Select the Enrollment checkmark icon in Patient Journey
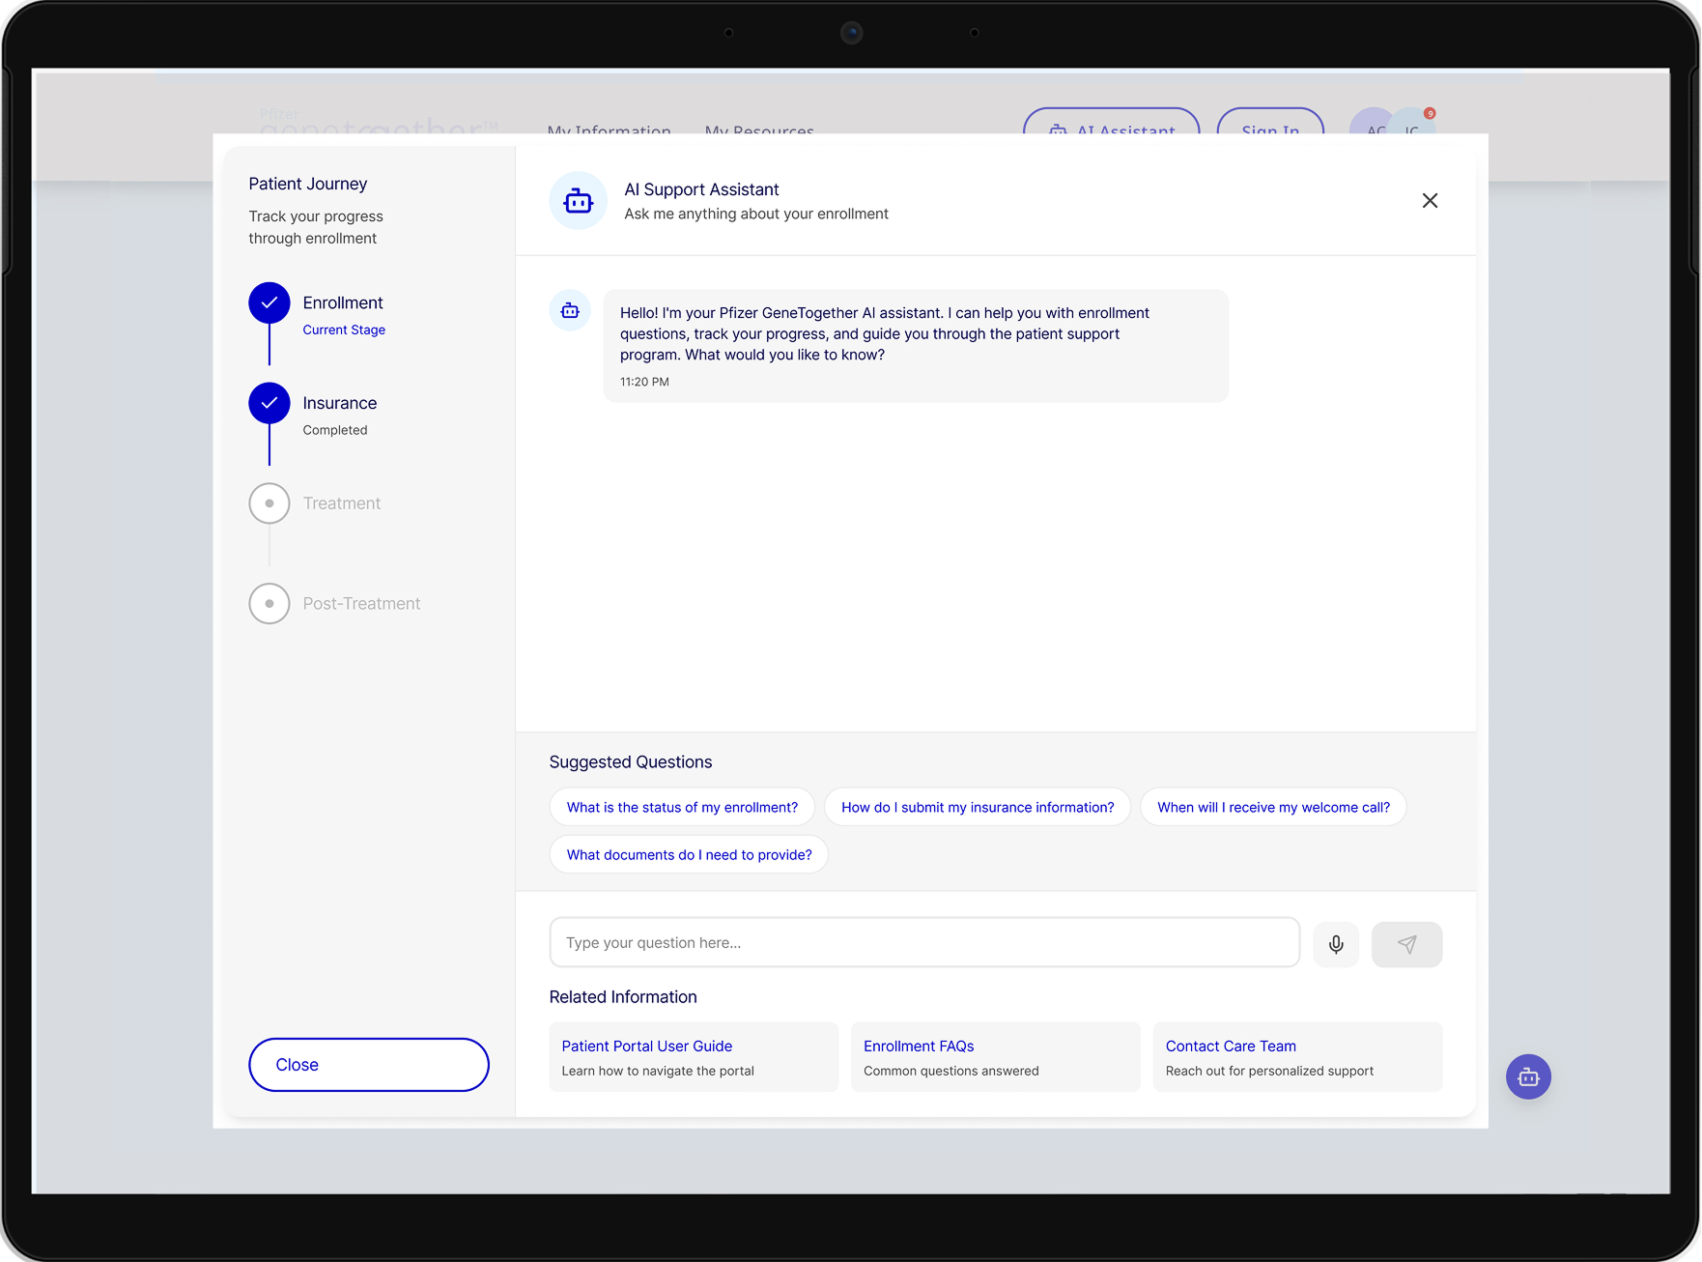The height and width of the screenshot is (1262, 1702). [x=269, y=302]
